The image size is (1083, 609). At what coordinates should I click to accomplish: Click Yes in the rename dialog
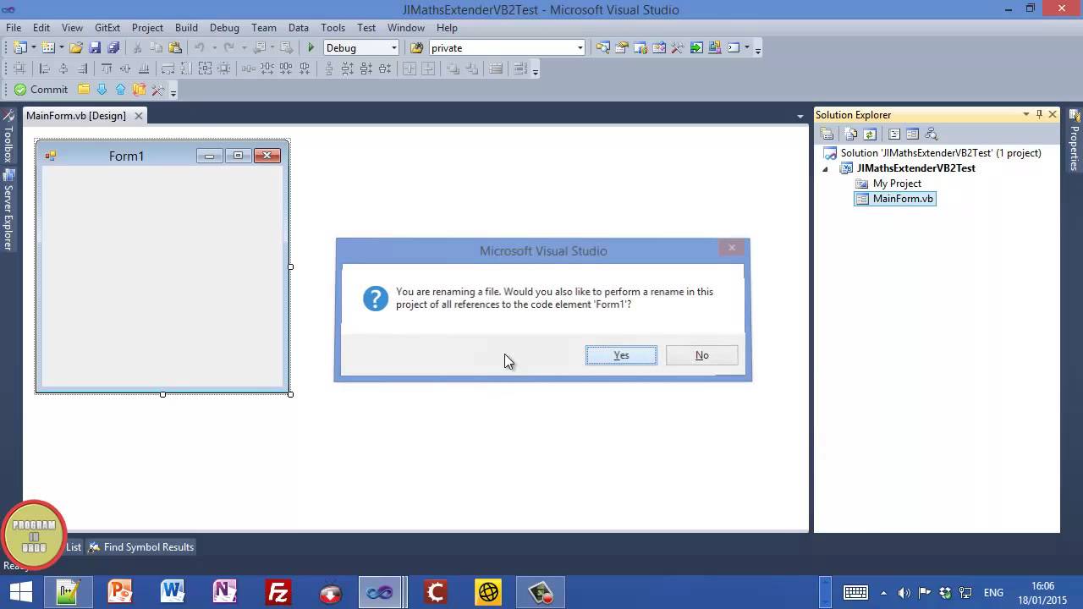click(x=621, y=355)
